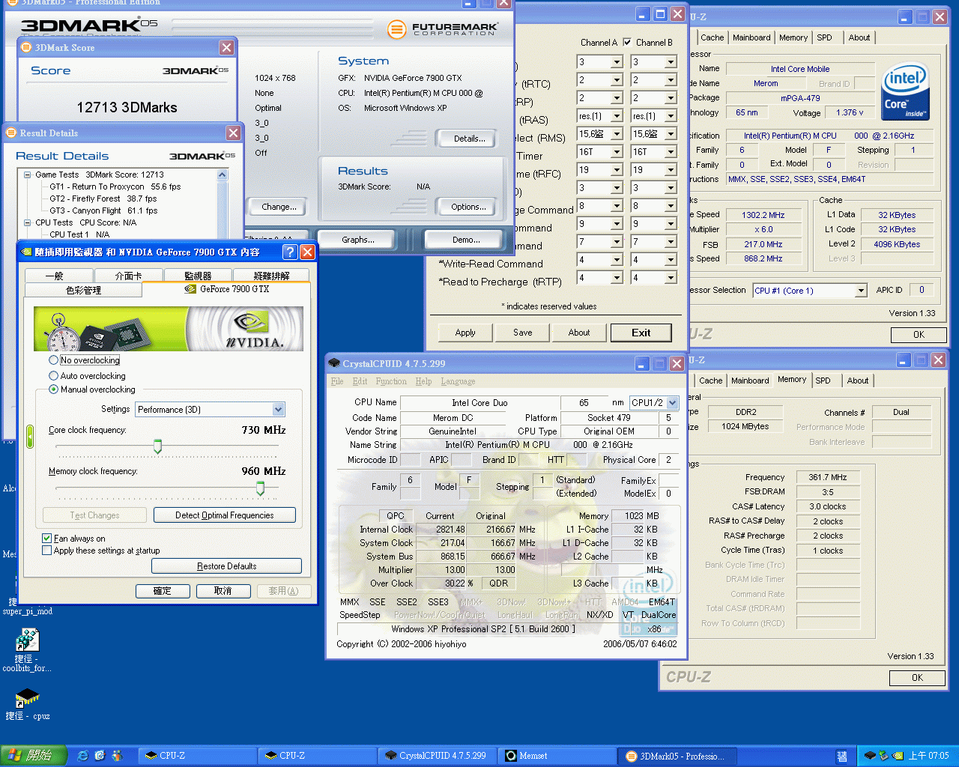Minimize the CrystalCPUID window
Screen dimensions: 959x767
pyautogui.click(x=642, y=363)
